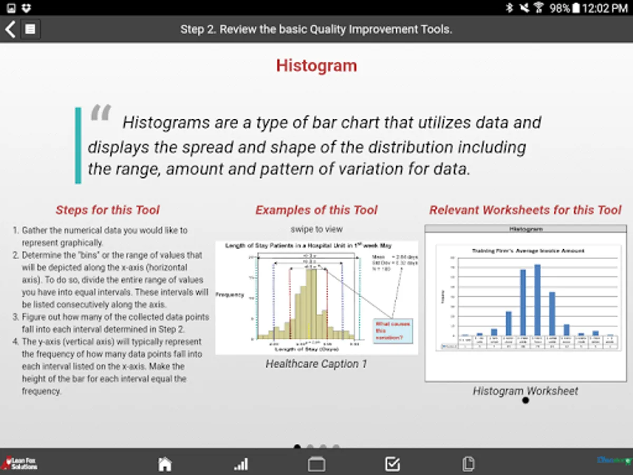Viewport: 633px width, 475px height.
Task: Tap the 'Examples of this Tool' heading
Action: coord(316,210)
